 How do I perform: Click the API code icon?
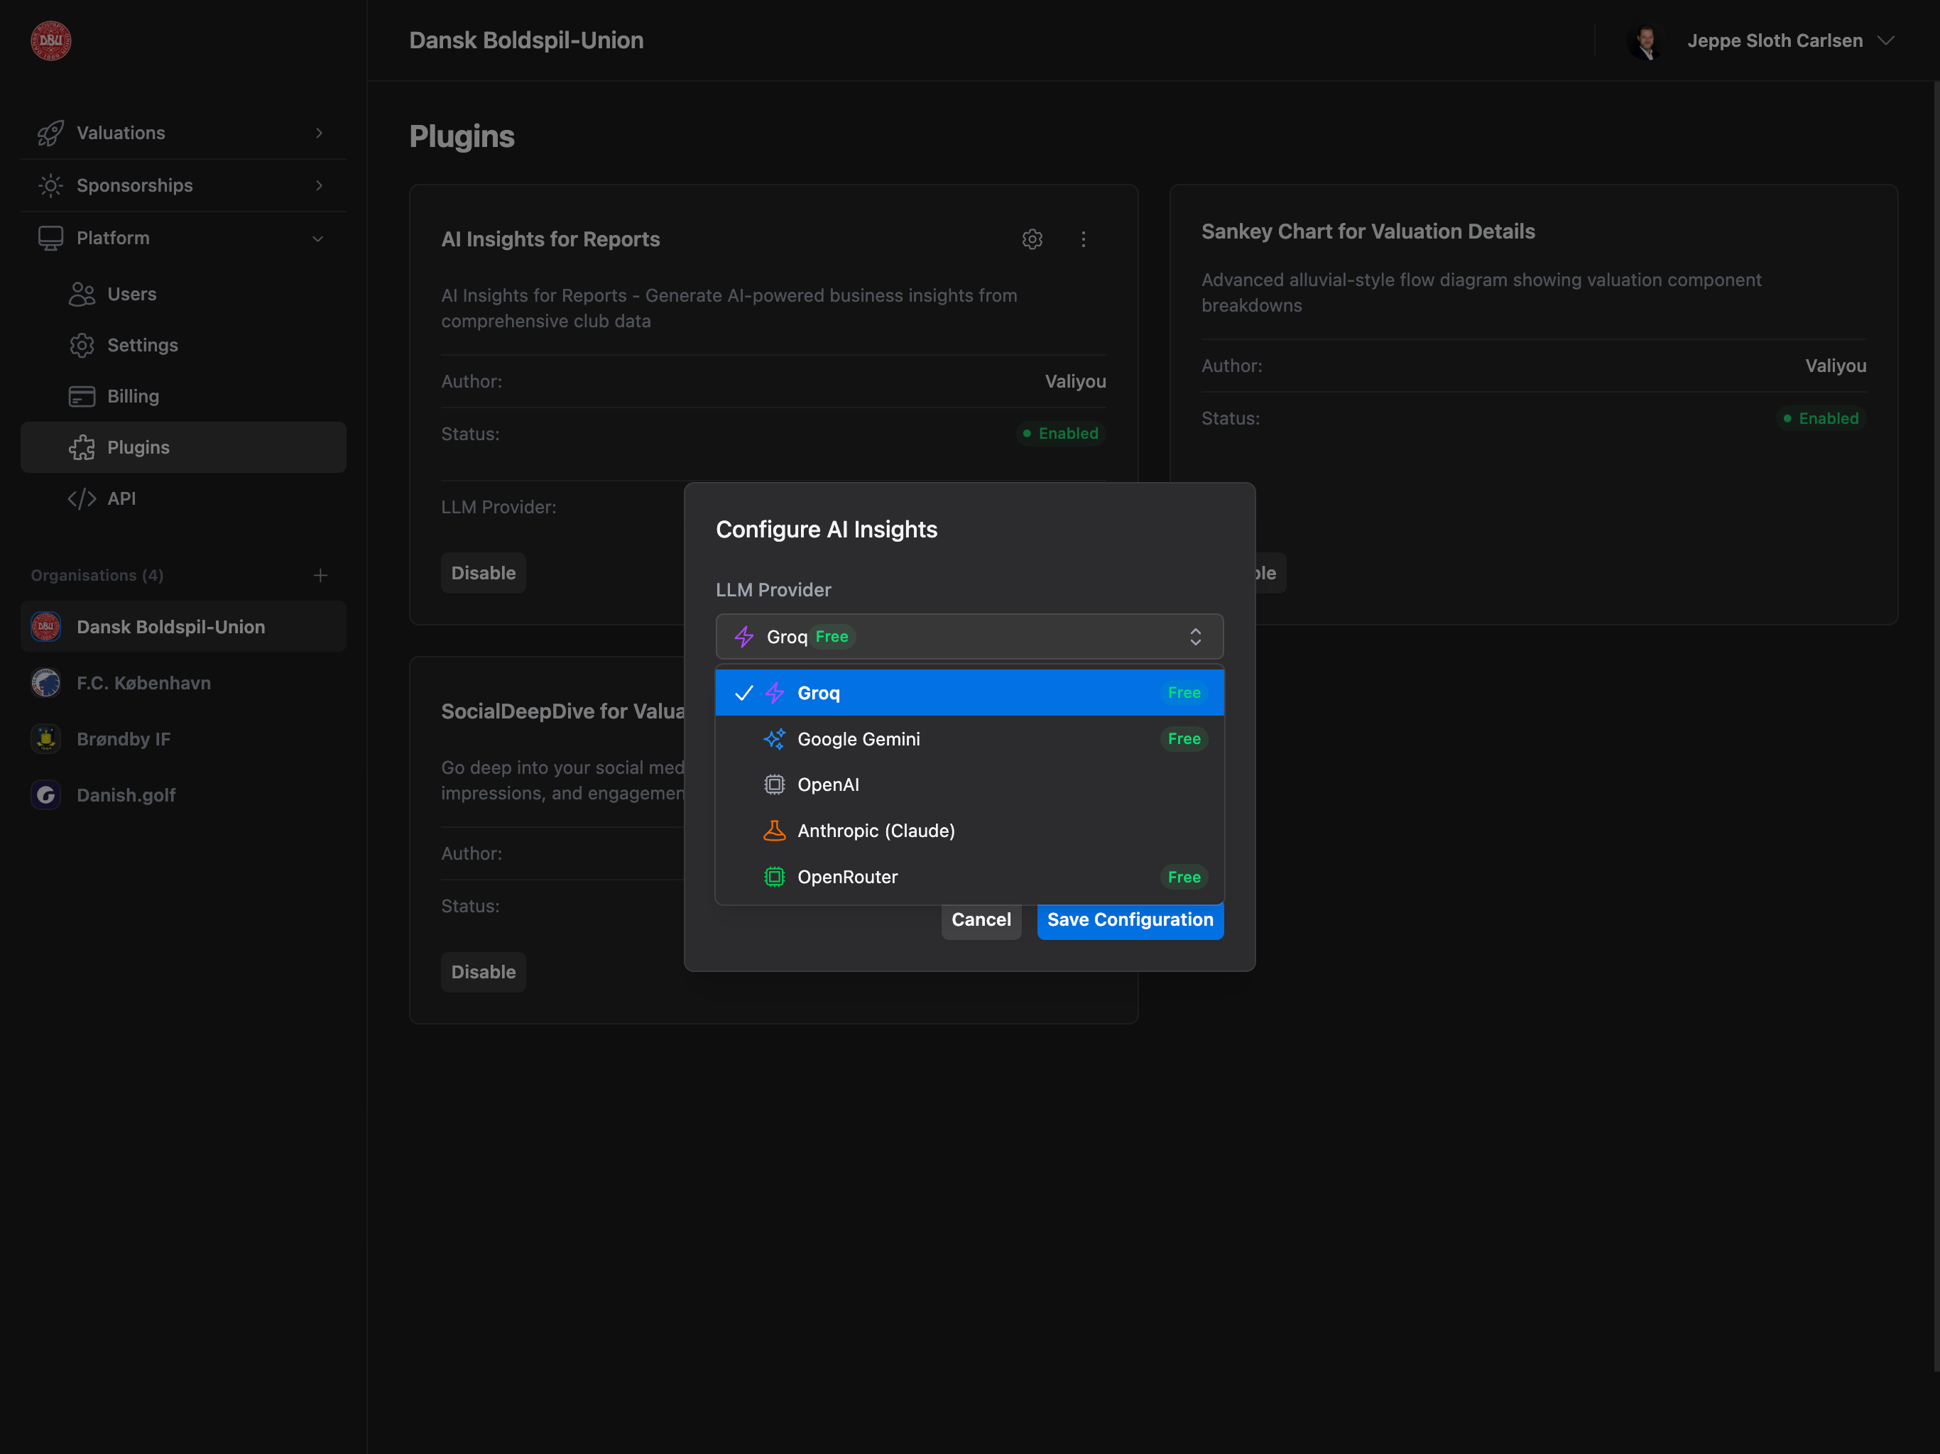[x=82, y=498]
